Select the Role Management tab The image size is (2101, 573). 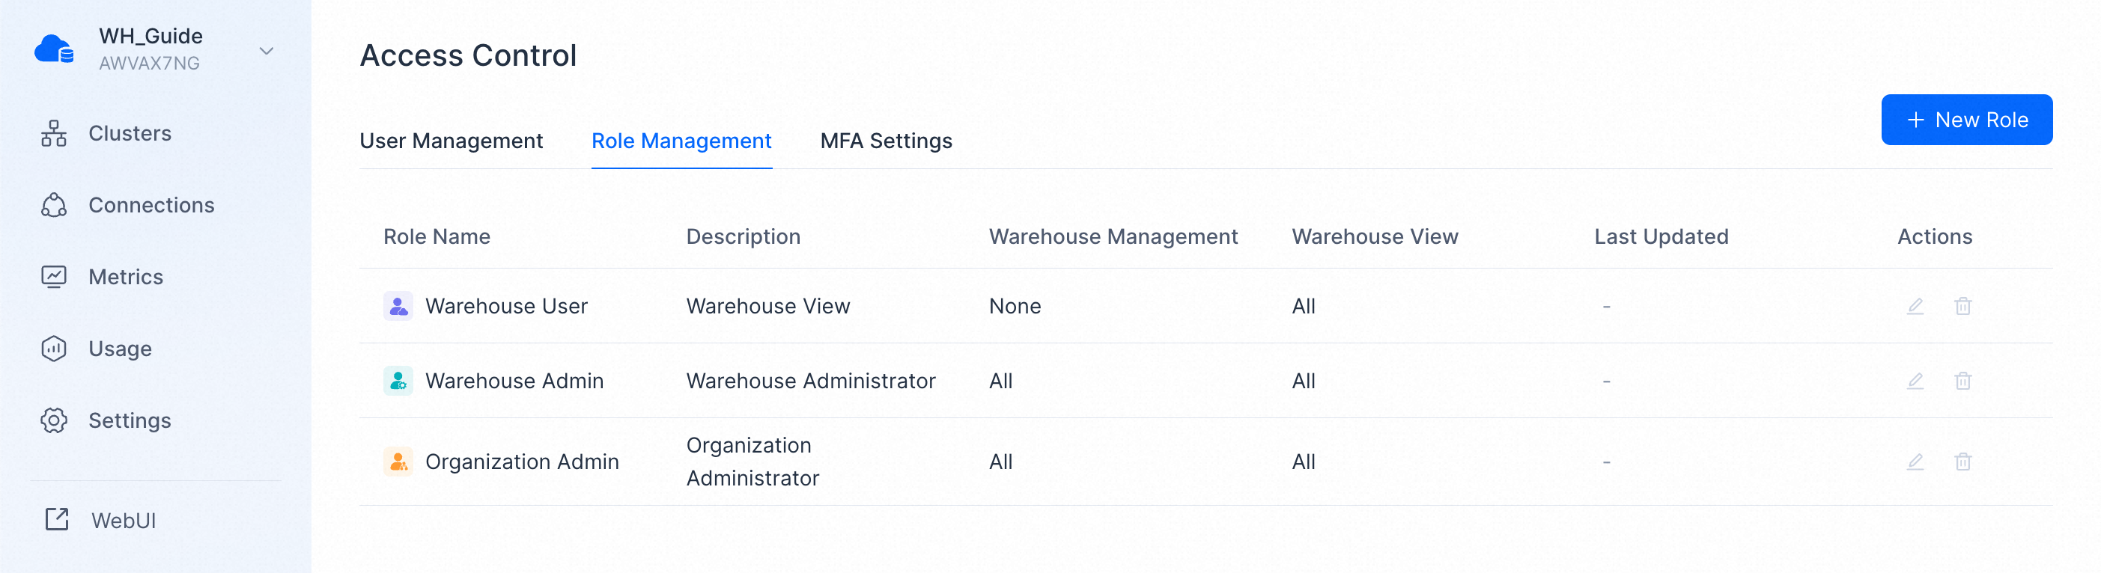(681, 141)
